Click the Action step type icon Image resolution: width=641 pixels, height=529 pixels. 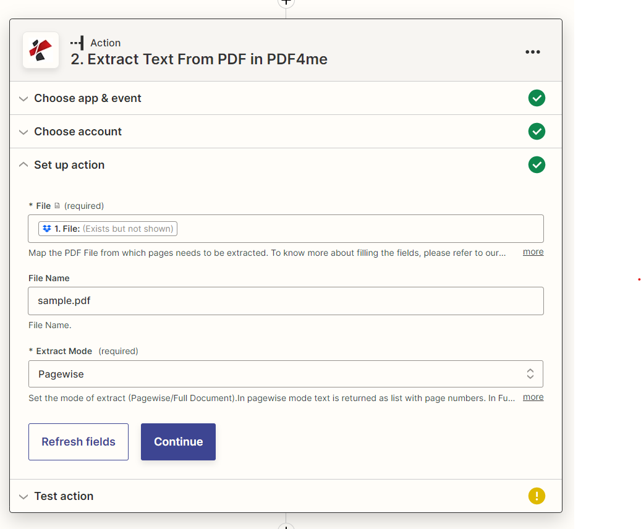(x=77, y=43)
